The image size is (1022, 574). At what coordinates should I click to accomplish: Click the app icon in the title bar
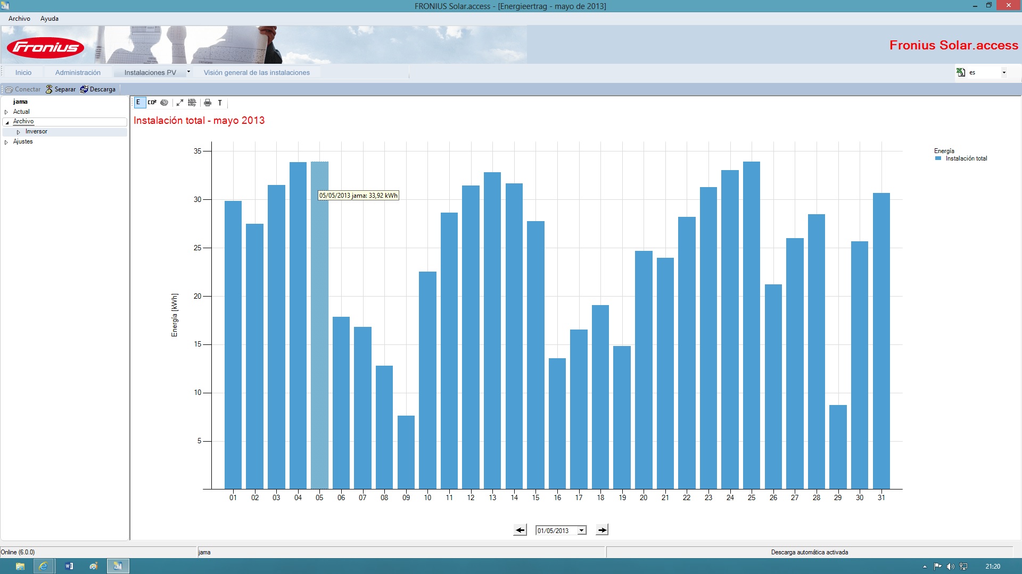click(5, 6)
